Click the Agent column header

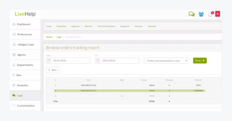coord(122,80)
